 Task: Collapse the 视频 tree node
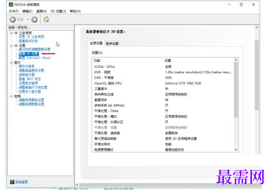click(x=11, y=96)
